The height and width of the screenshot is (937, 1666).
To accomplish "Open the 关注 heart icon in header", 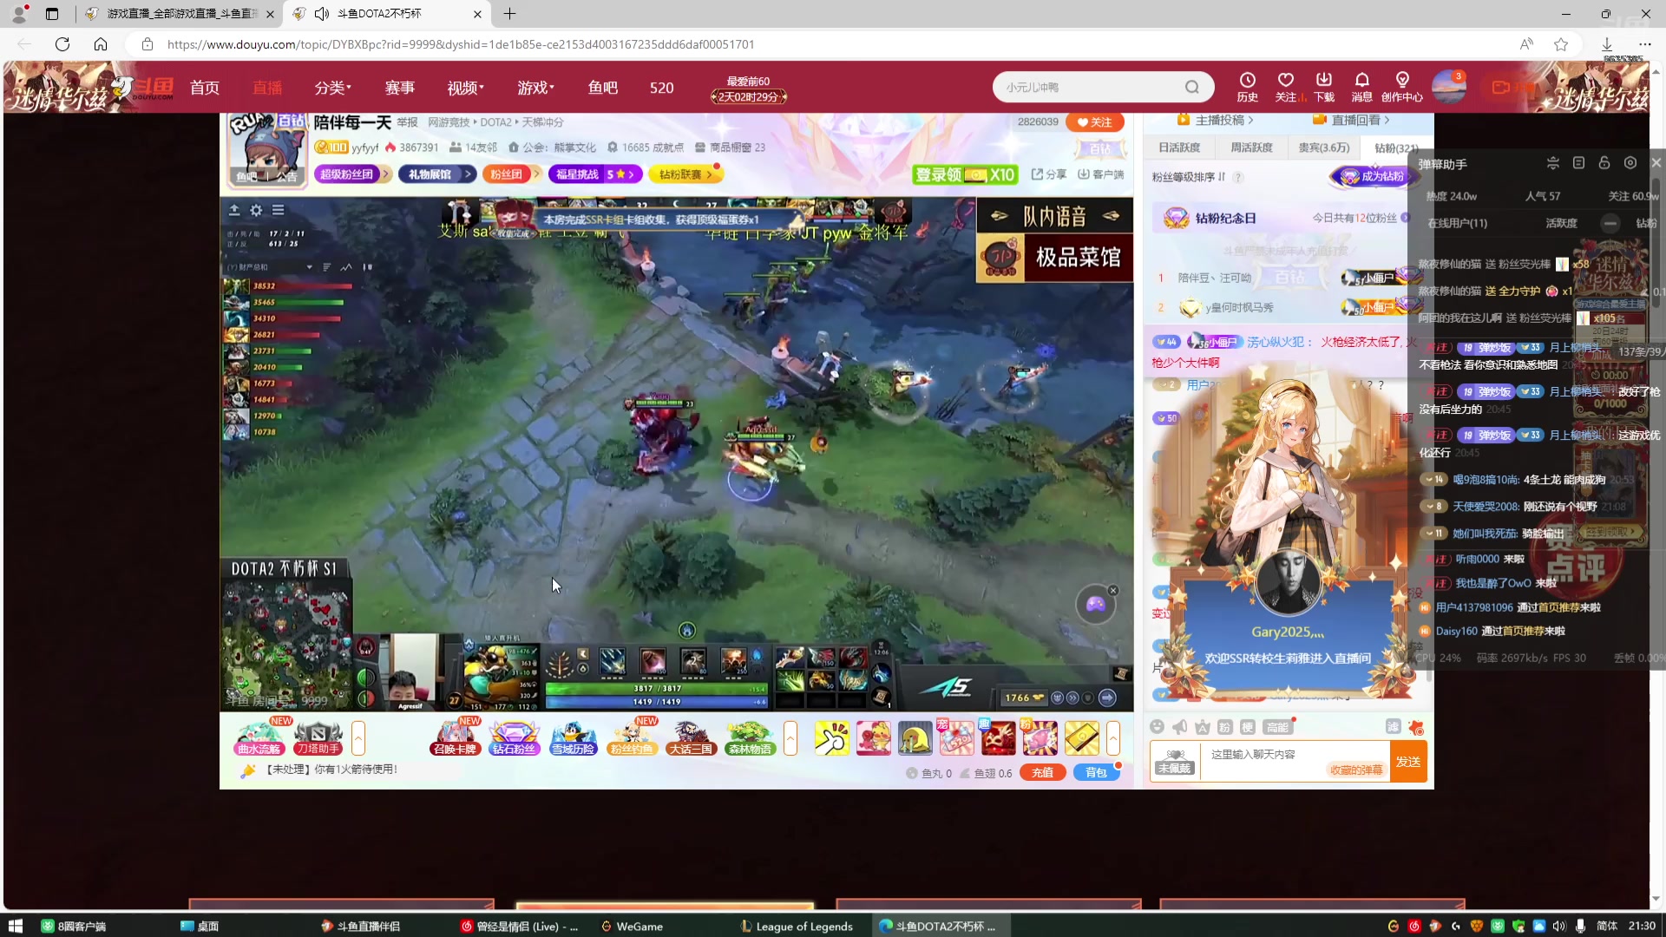I will point(1286,87).
